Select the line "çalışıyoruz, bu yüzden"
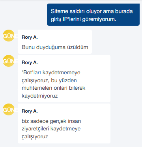This screenshot has width=142, height=147. 49,80
